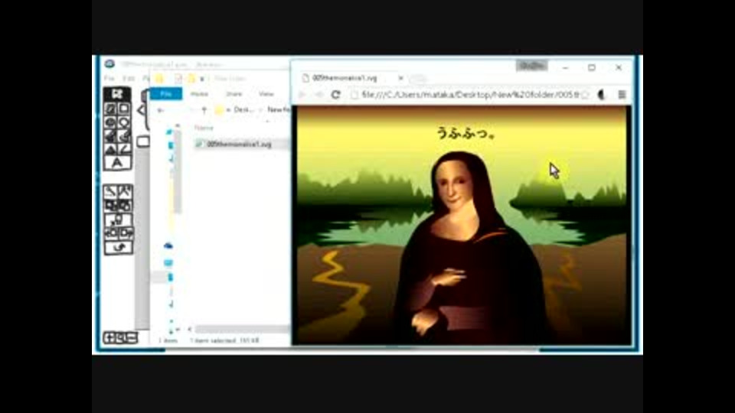Minimize the browser window

pyautogui.click(x=565, y=67)
